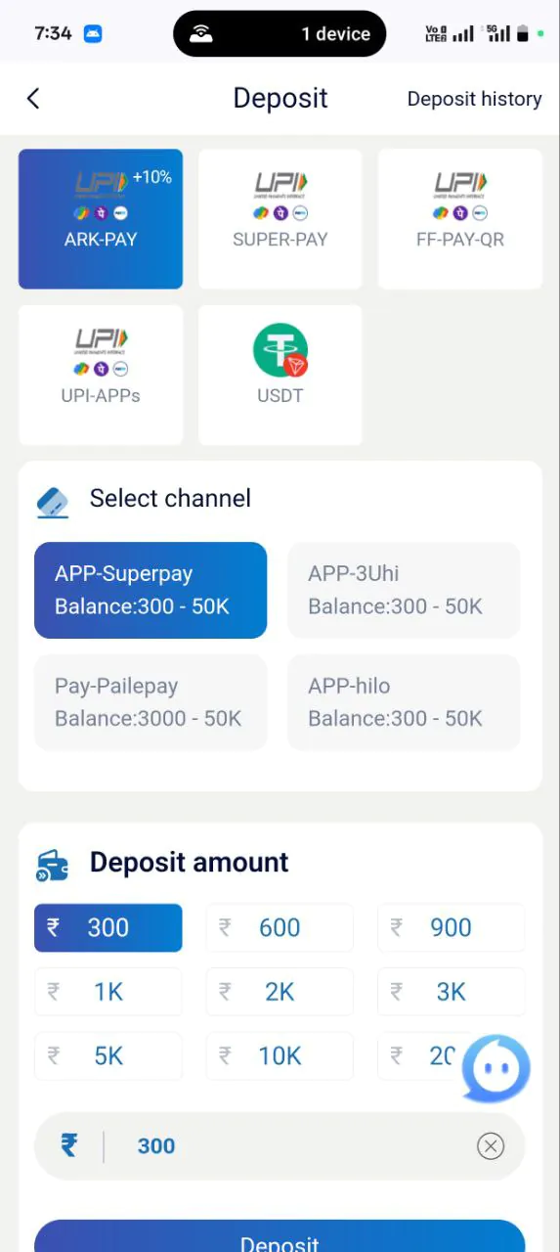Screen dimensions: 560x1252
Task: Select APP-hilo channel
Action: (404, 702)
